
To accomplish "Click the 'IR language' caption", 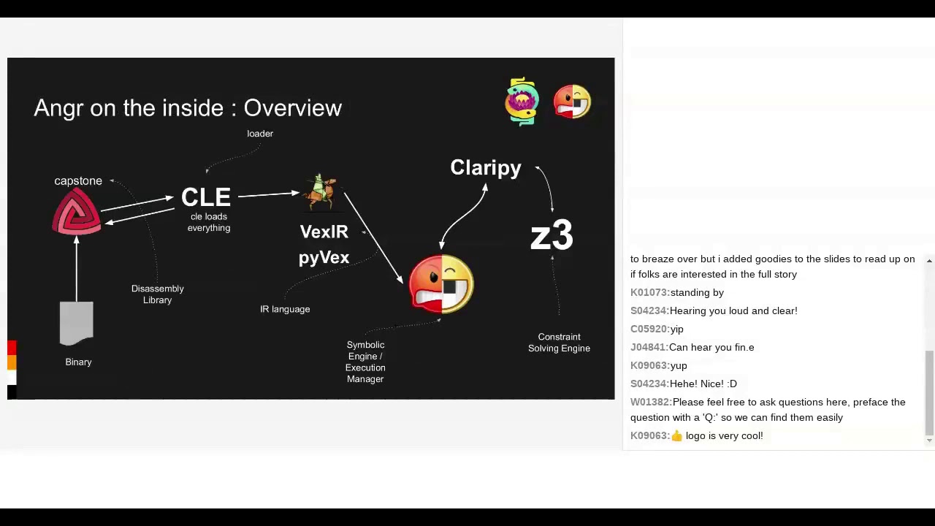I will click(285, 309).
